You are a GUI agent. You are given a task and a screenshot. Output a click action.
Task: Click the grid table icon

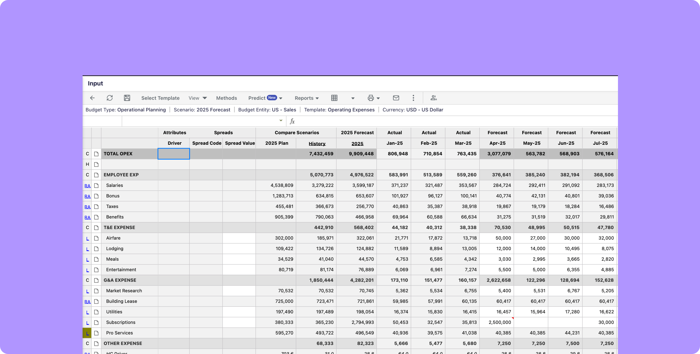[334, 98]
